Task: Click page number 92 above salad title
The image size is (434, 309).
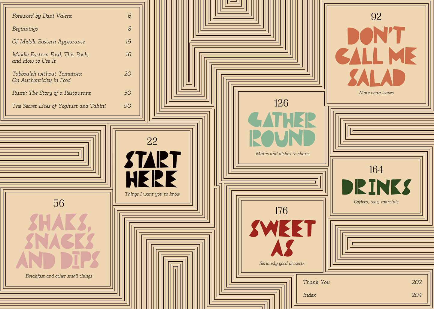Action: pos(376,16)
